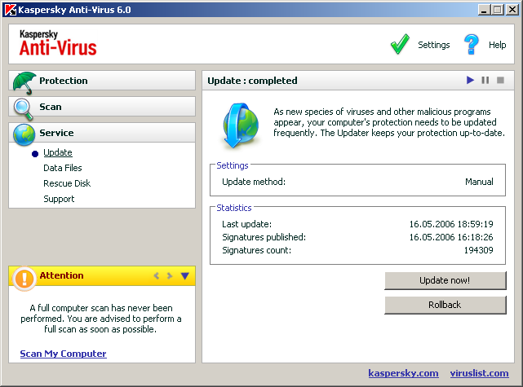
Task: Pause the update task
Action: pyautogui.click(x=485, y=81)
